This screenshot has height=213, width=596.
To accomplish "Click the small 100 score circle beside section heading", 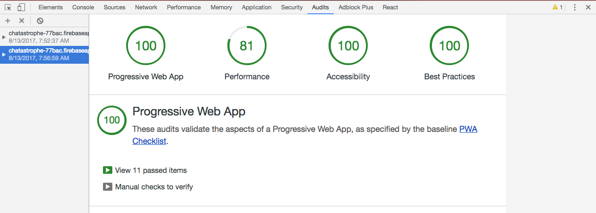I will tap(112, 120).
